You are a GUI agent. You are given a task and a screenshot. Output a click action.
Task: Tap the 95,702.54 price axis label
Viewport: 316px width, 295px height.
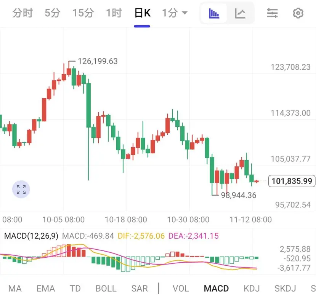click(293, 205)
